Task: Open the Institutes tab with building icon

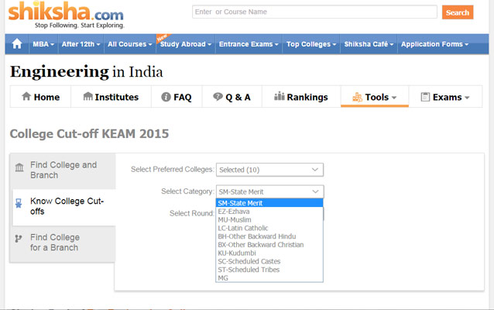Action: coord(111,97)
